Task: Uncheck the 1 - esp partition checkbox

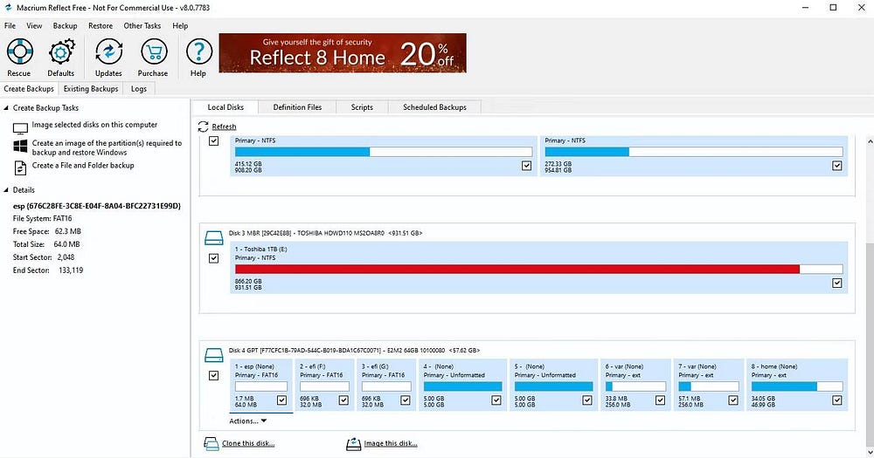Action: click(x=281, y=400)
